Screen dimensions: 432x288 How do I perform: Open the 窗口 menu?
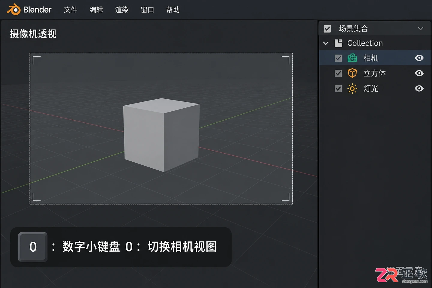(x=147, y=10)
